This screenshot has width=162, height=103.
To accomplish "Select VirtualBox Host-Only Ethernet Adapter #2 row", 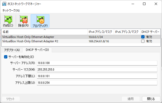I will 81,41.
